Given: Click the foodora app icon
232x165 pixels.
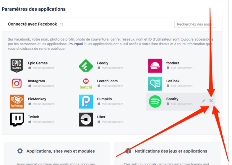Looking at the screenshot, I should point(155,66).
